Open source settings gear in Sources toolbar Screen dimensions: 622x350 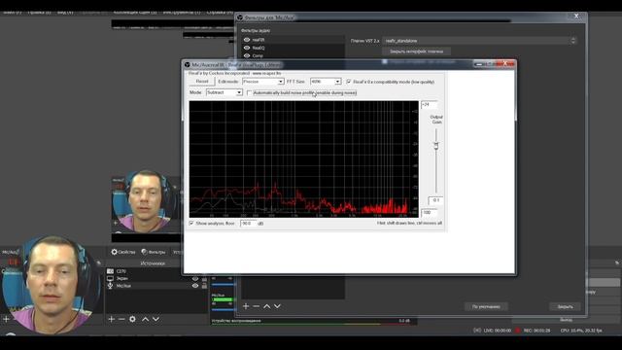[x=132, y=319]
